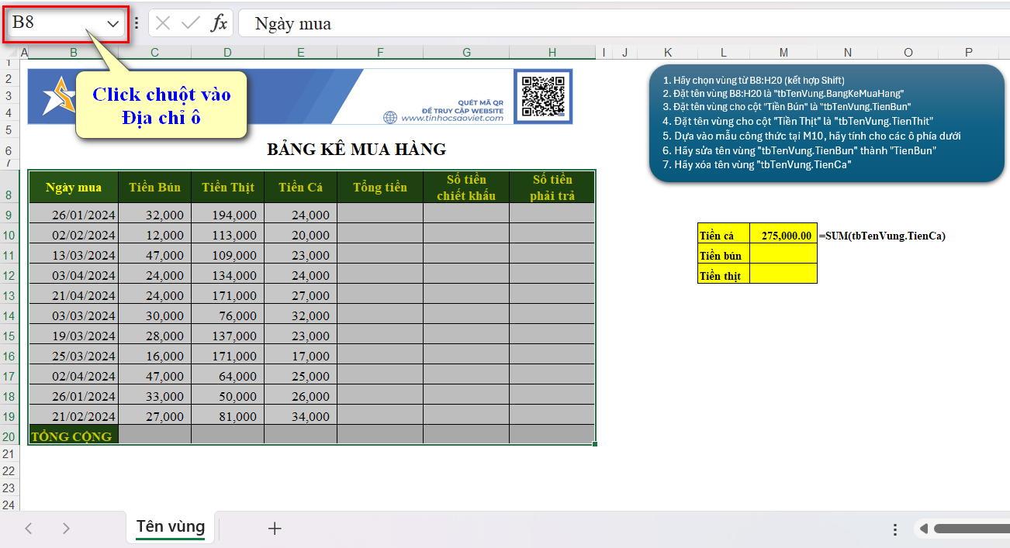Click the vertical dots beside the Name Box
1010x548 pixels.
pyautogui.click(x=137, y=23)
